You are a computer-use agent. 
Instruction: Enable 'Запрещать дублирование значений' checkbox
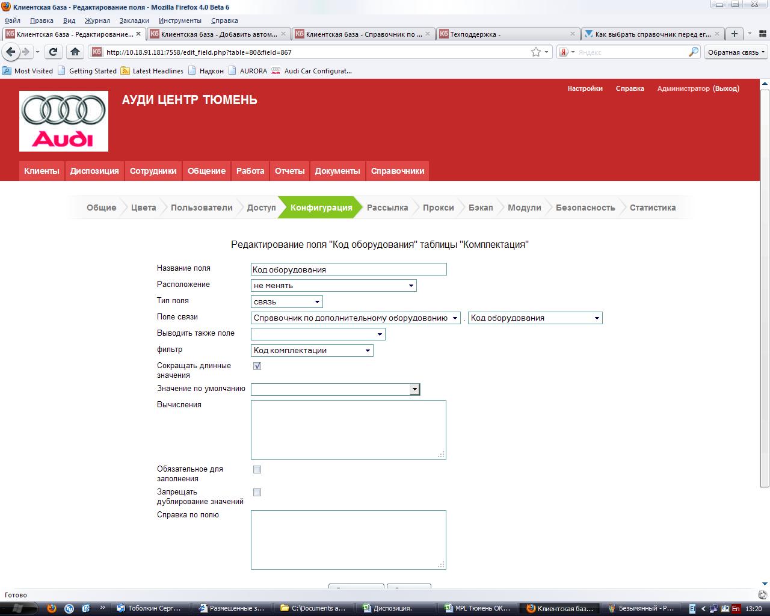tap(257, 492)
